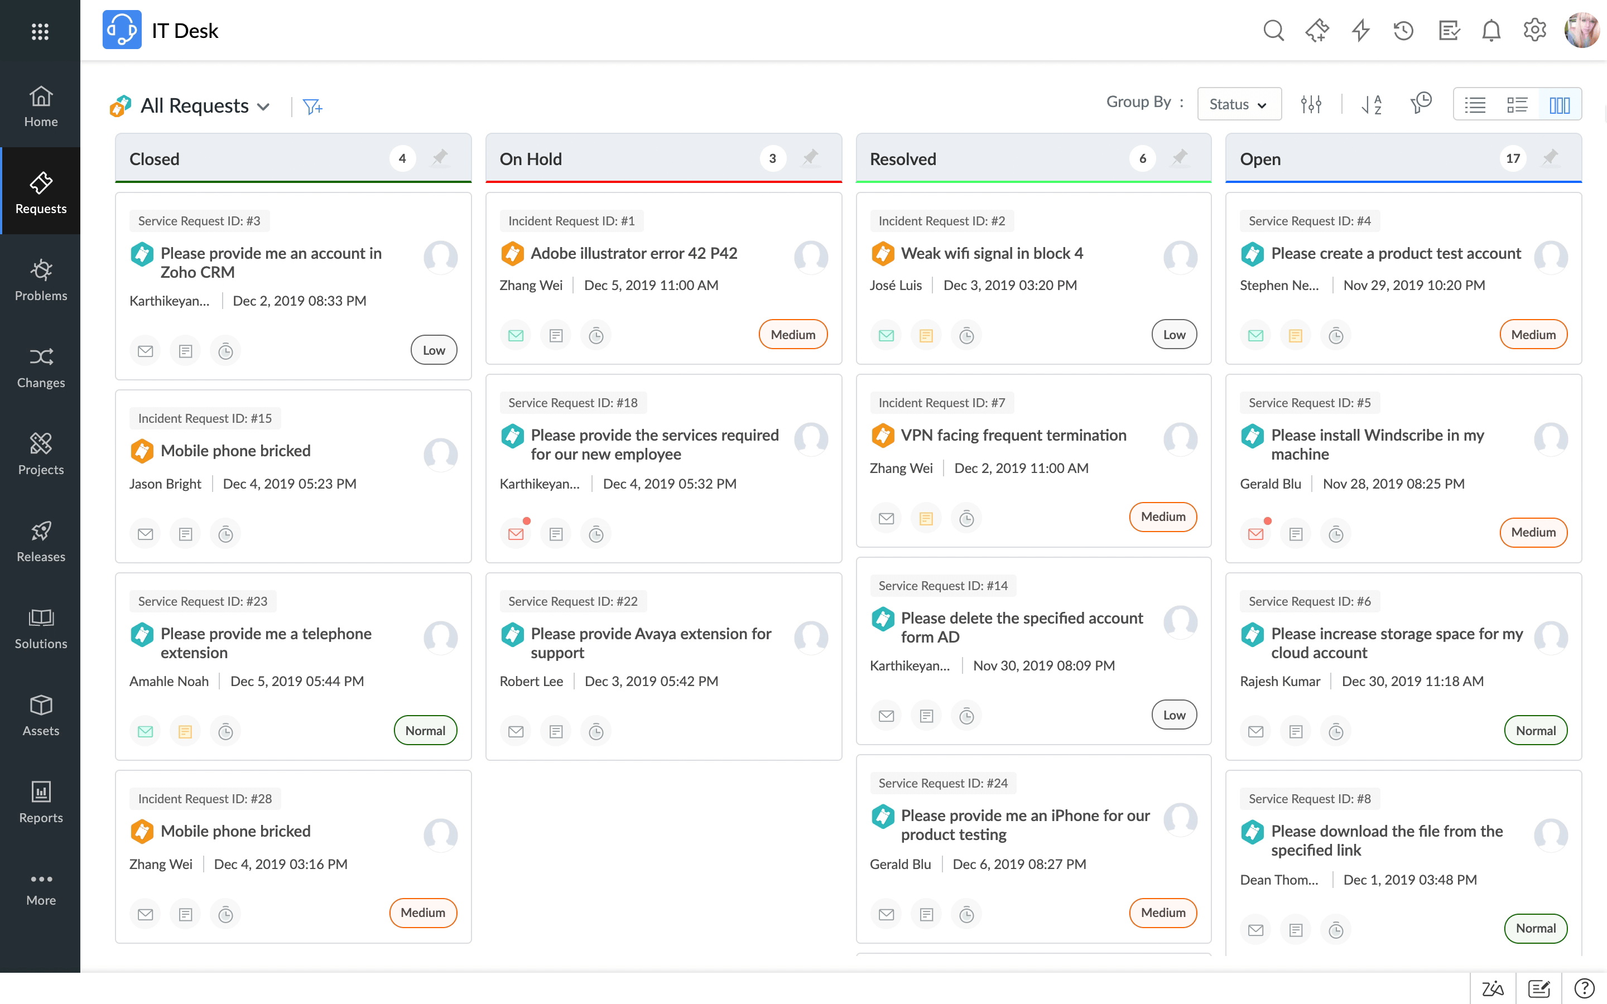Open the sort A-Z control
The image size is (1607, 1004).
point(1372,104)
